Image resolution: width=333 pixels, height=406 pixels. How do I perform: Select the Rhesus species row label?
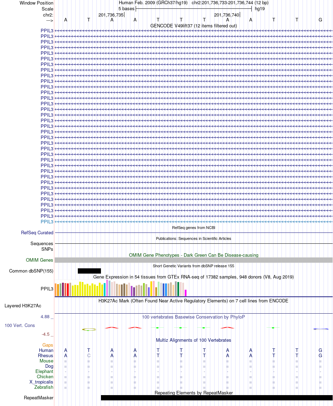46,356
